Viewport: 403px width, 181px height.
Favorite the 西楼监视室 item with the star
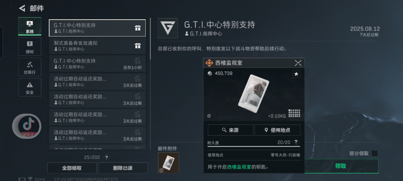coord(296,74)
